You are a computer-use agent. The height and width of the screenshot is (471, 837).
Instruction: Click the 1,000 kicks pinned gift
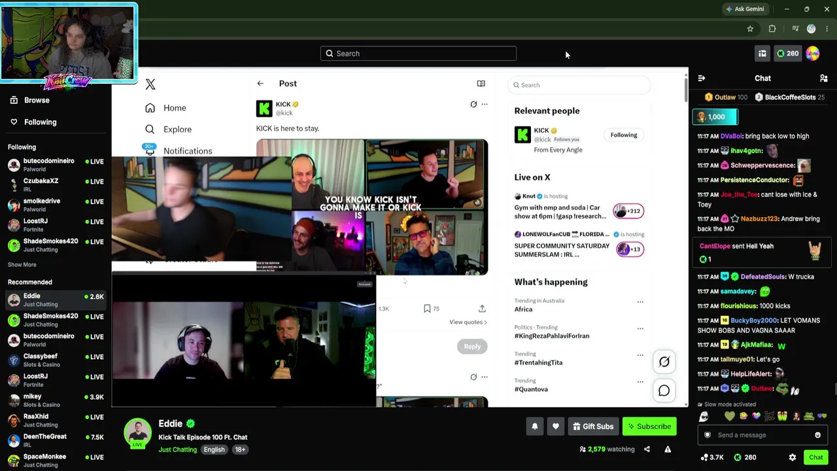715,117
